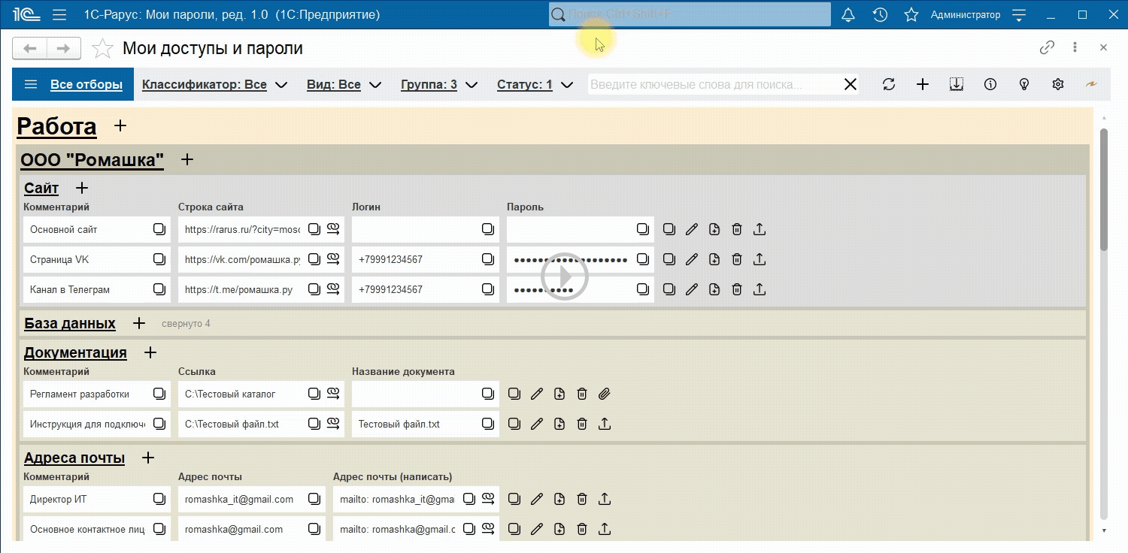Click vertical scrollbar thumb
The image size is (1128, 553).
(x=1104, y=189)
